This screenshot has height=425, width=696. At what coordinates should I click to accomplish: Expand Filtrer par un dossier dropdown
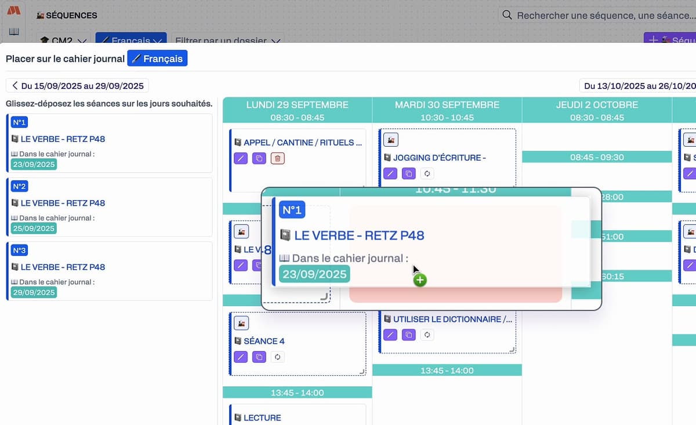229,41
